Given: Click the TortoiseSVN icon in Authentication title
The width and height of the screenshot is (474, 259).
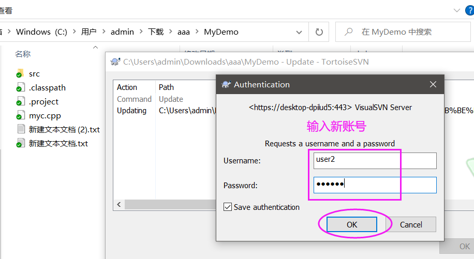Looking at the screenshot, I should pyautogui.click(x=226, y=84).
